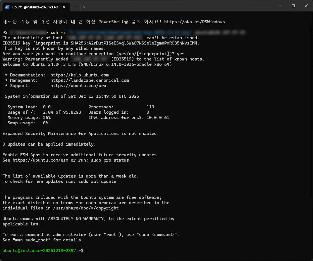Screen dimensions: 313x261
Task: Click the 'Welcome to Ubuntu 24.04.3 LTS' text
Action: (39, 64)
